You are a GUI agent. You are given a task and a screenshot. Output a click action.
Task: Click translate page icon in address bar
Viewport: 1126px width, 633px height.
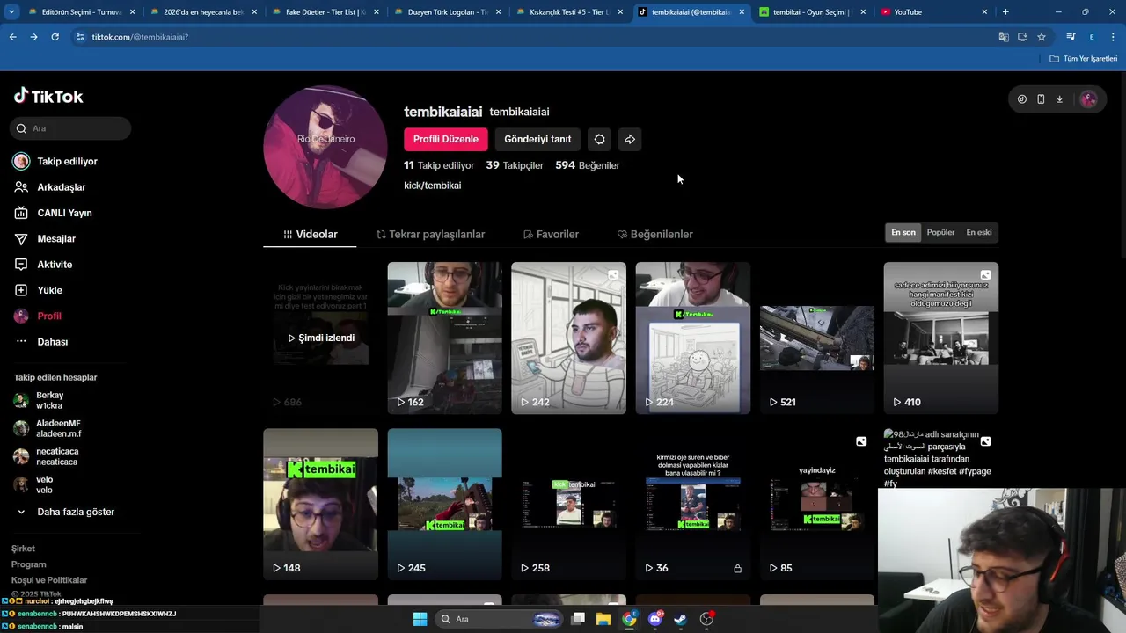(1004, 37)
